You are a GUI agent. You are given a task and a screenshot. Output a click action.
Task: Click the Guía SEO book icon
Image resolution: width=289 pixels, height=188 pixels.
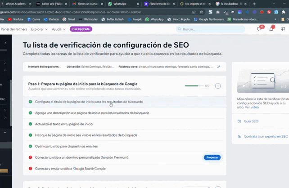click(x=239, y=121)
